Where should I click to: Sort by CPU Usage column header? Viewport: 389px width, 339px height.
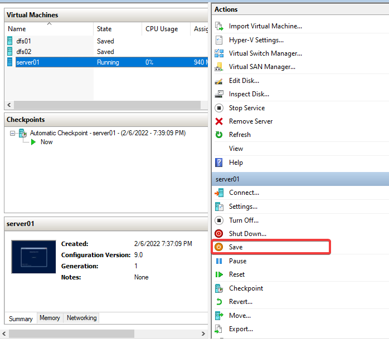(166, 29)
